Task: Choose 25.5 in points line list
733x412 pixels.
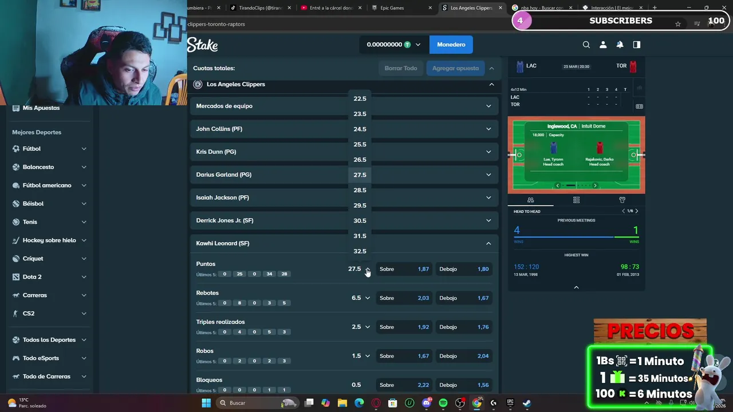Action: (360, 144)
